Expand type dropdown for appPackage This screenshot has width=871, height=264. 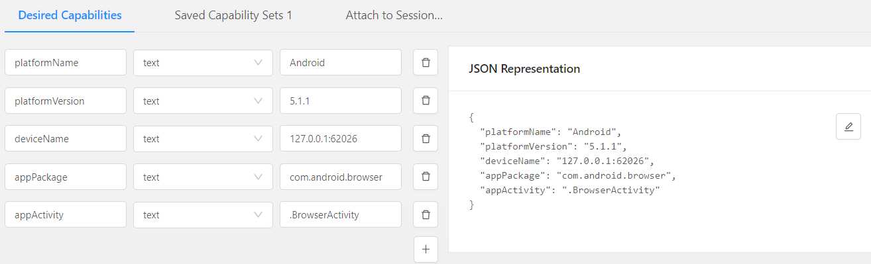203,177
